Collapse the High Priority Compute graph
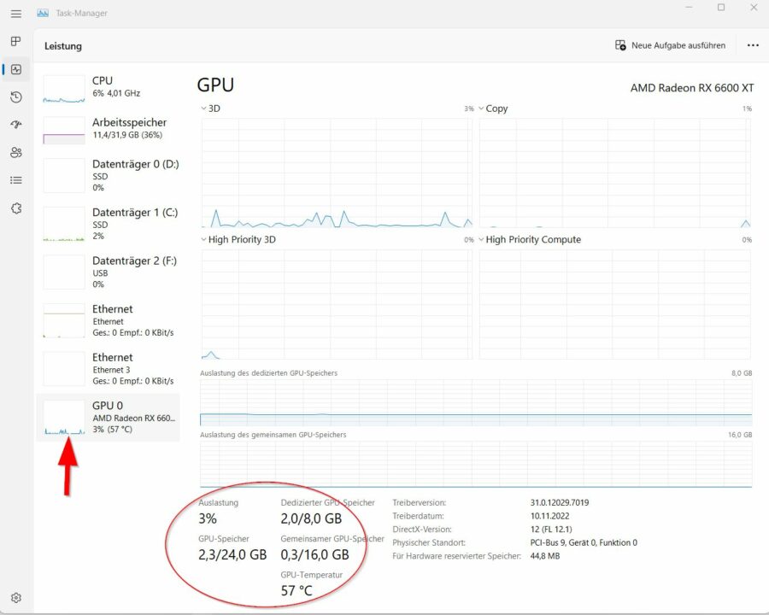 tap(481, 239)
